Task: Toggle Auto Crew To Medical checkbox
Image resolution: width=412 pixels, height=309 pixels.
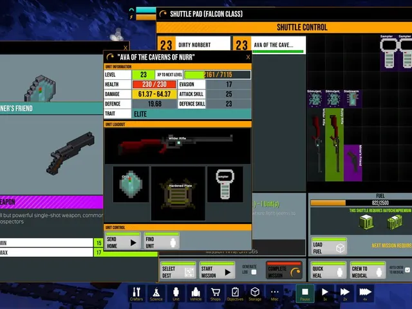Action: [407, 270]
